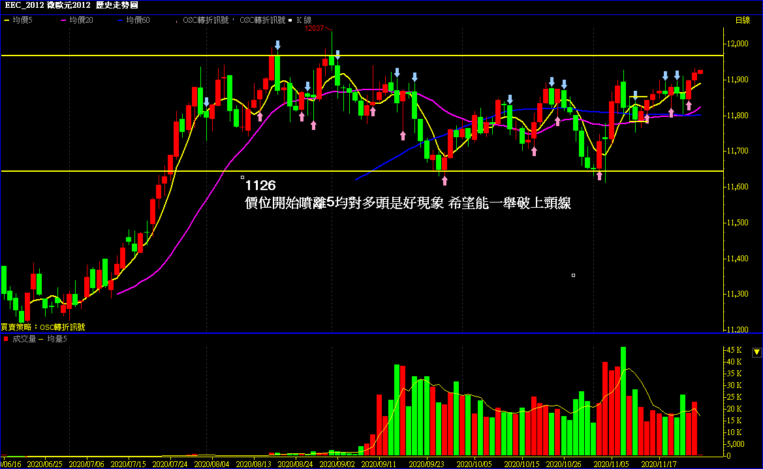Click the 2020/09/23 date label

(426, 464)
